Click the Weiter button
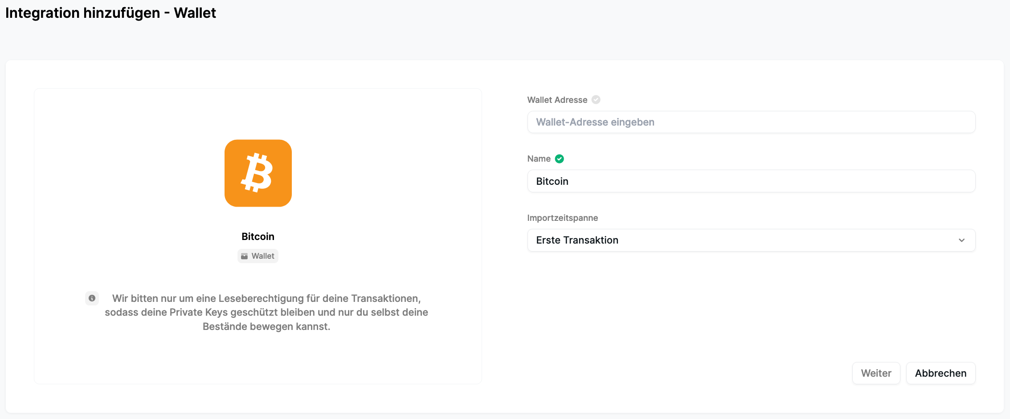Viewport: 1010px width, 419px height. click(x=876, y=373)
